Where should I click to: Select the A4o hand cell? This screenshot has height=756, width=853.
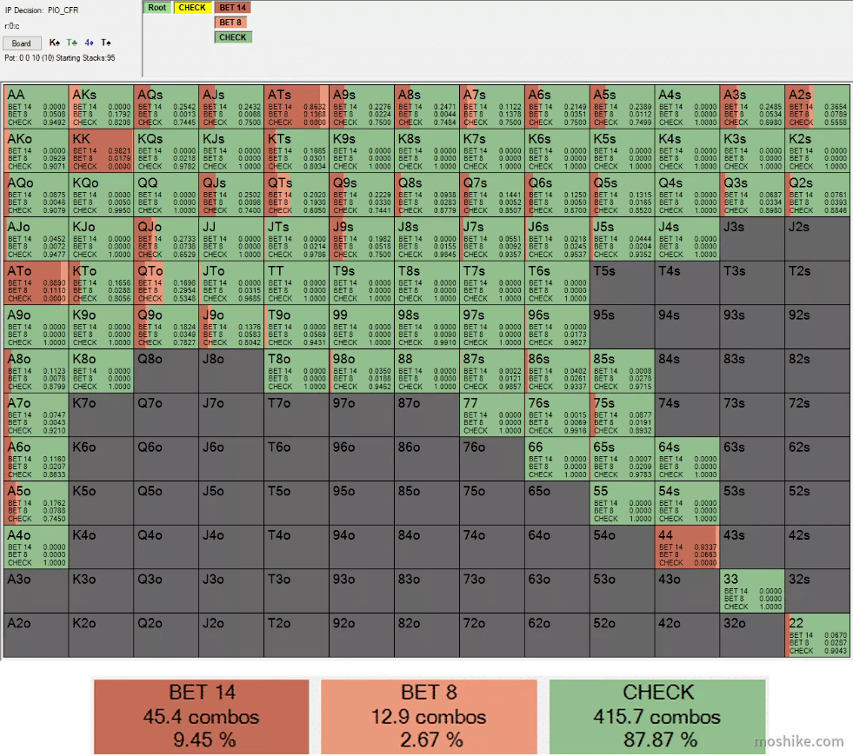(37, 547)
